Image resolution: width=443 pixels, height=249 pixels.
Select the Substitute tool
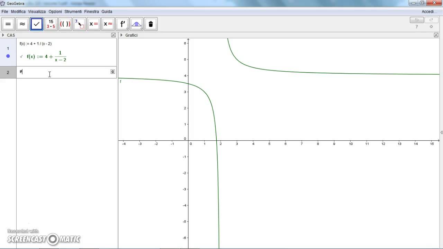pos(79,24)
